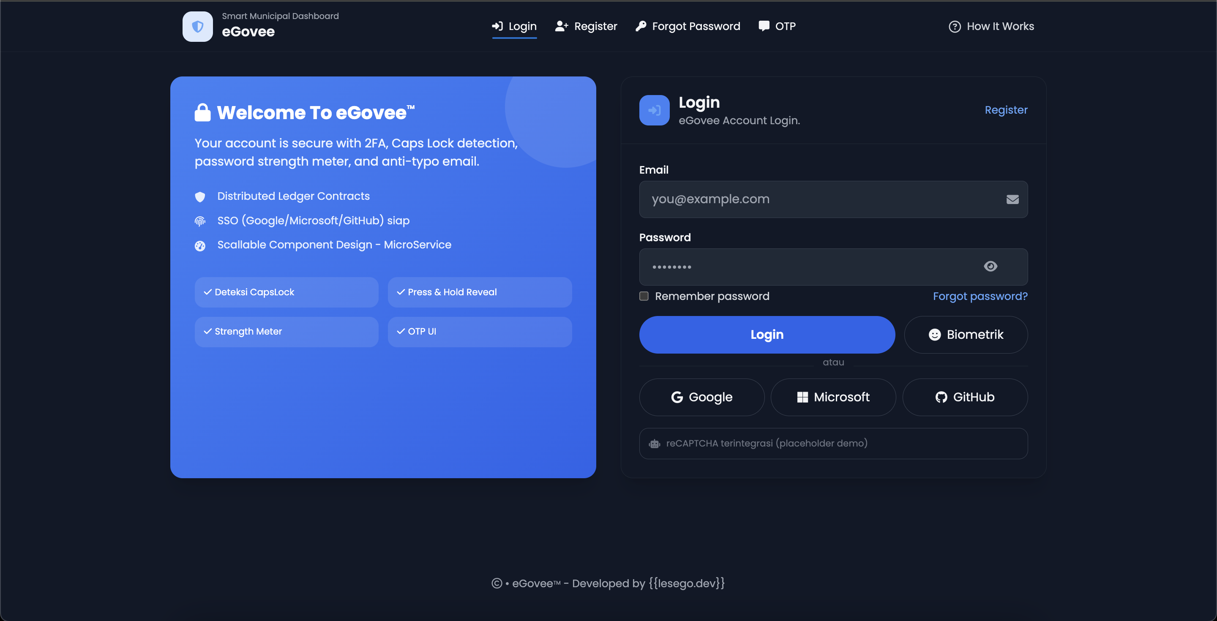Sign in with GitHub
This screenshot has height=621, width=1217.
click(964, 397)
